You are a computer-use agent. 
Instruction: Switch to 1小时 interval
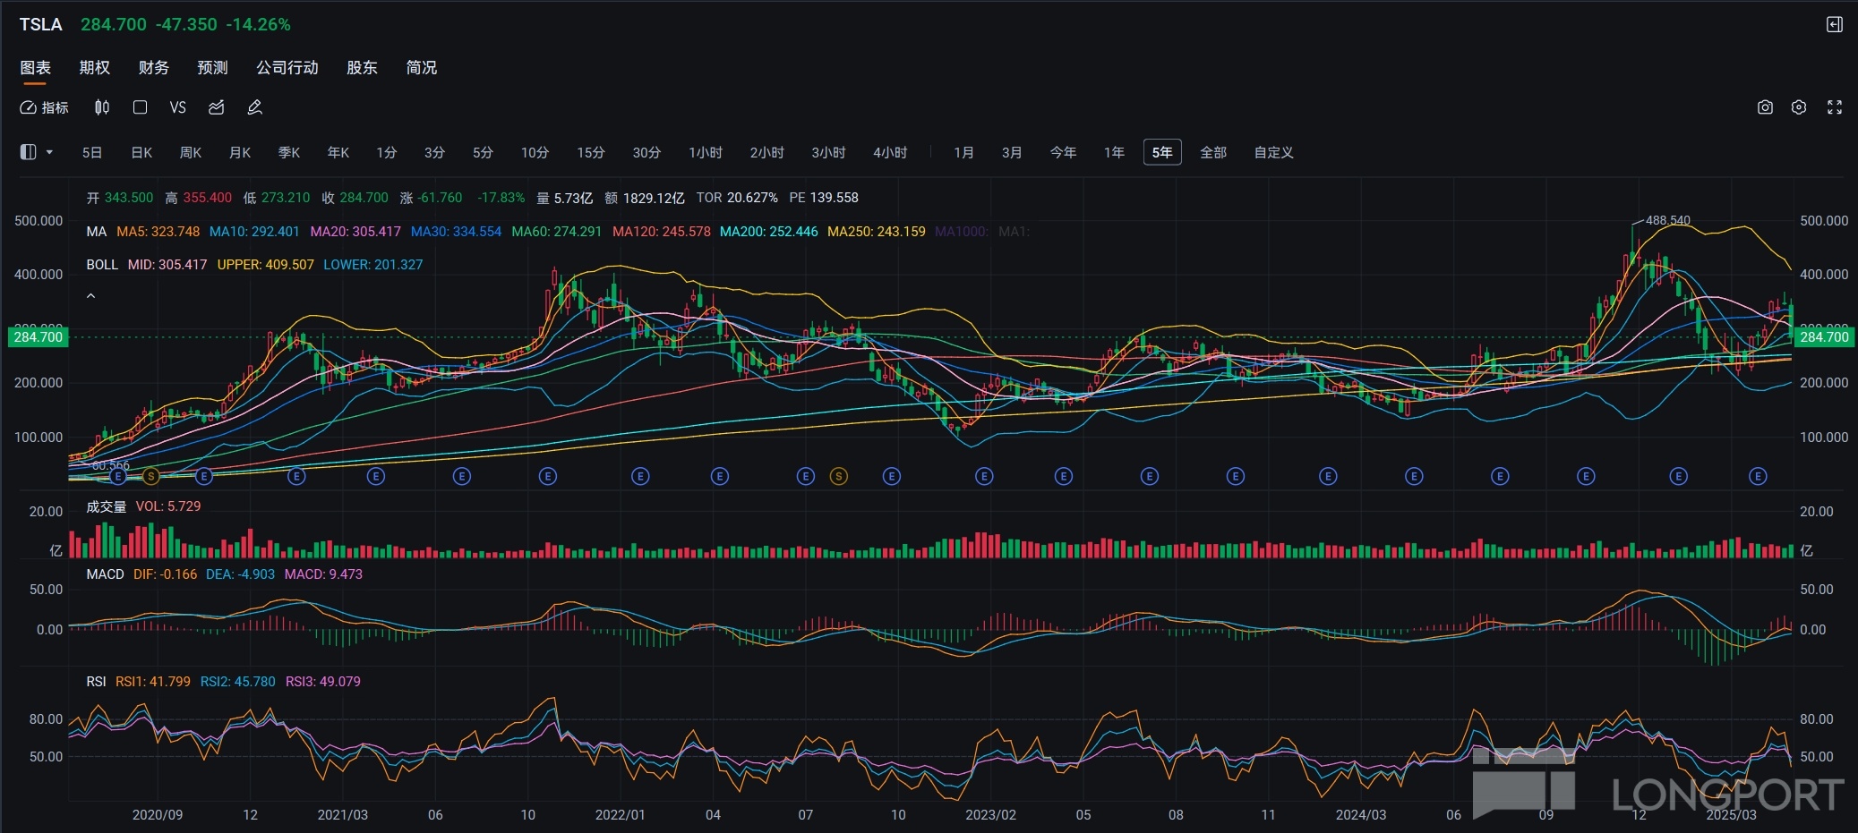coord(706,153)
